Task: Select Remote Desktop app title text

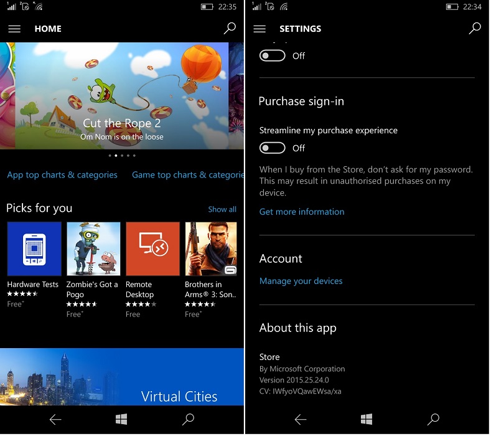Action: pos(140,290)
